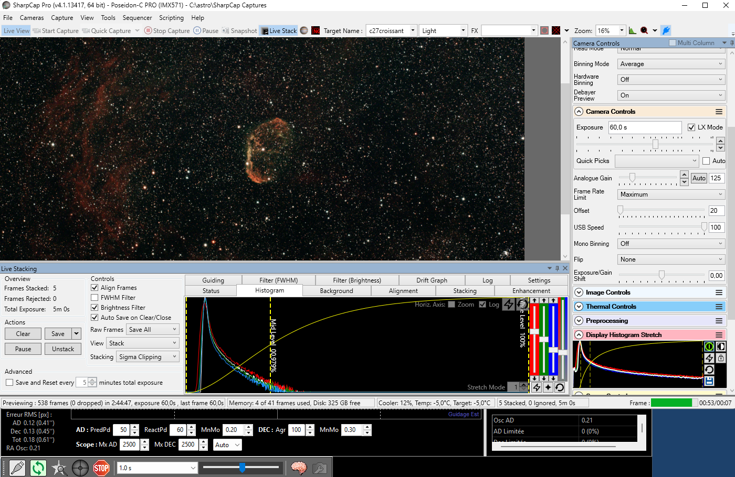Toggle the LX Mode checkbox

691,127
